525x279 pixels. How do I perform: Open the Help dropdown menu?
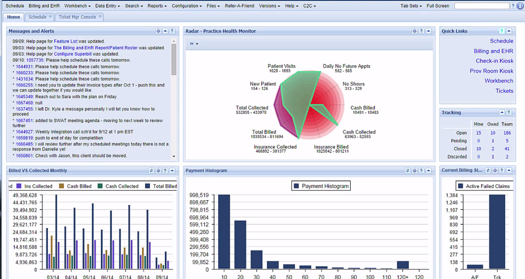tap(292, 6)
